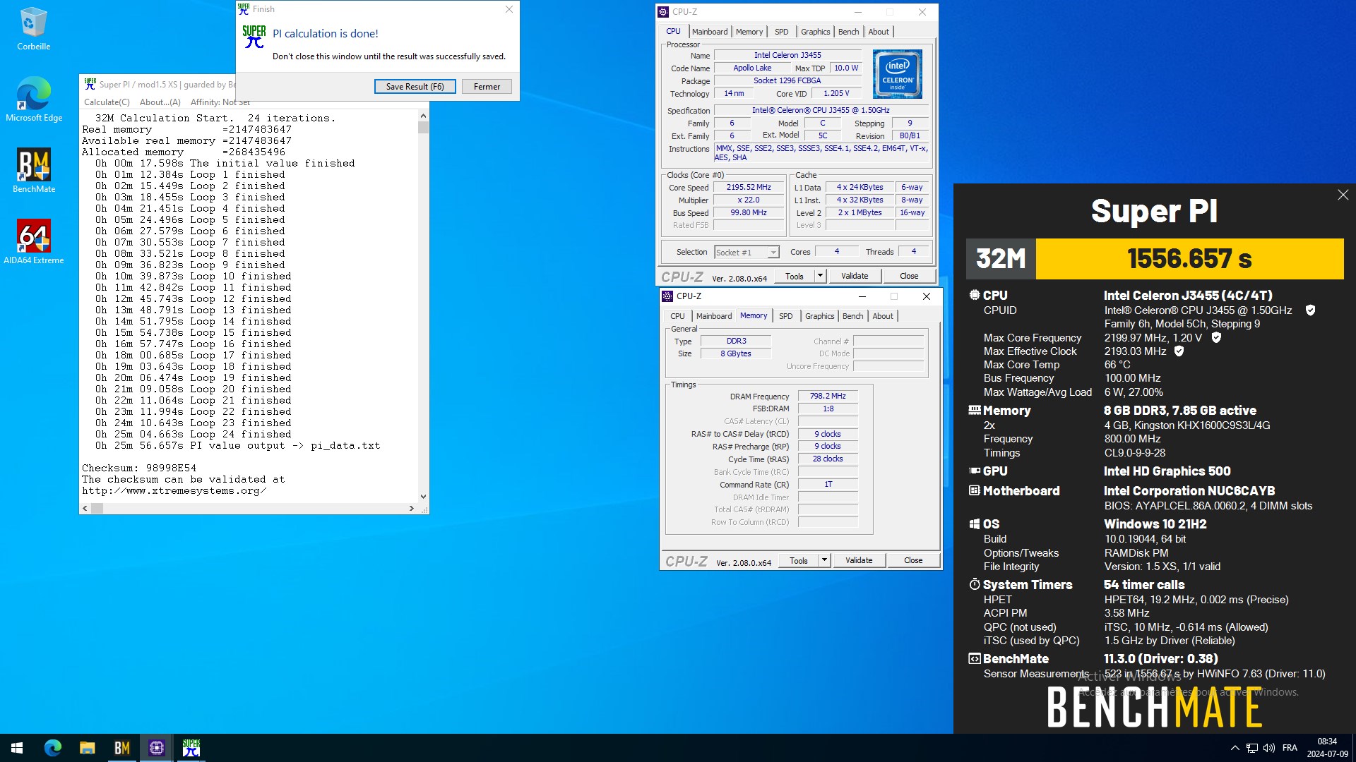Switch to Super PI taskbar icon
Viewport: 1356px width, 762px height.
click(191, 748)
